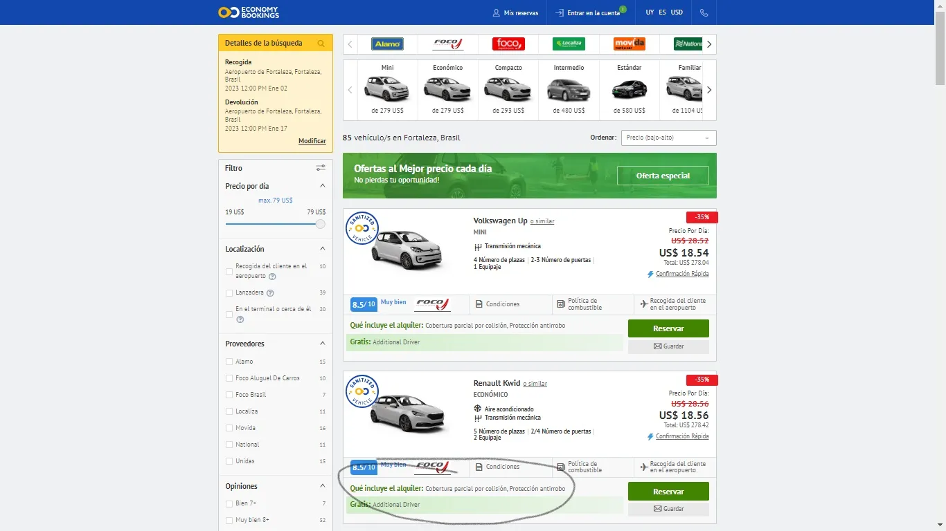
Task: Open the filter settings sliders icon
Action: coord(321,168)
